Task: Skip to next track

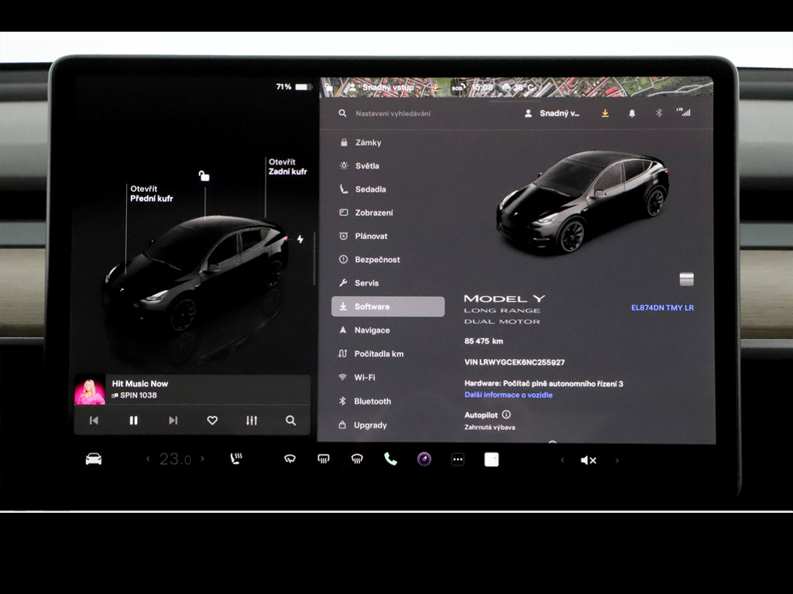Action: pyautogui.click(x=173, y=420)
